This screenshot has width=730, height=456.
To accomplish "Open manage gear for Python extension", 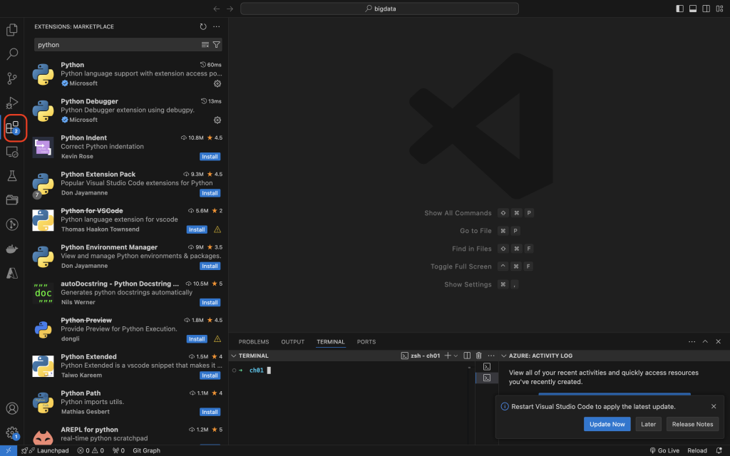I will (217, 84).
